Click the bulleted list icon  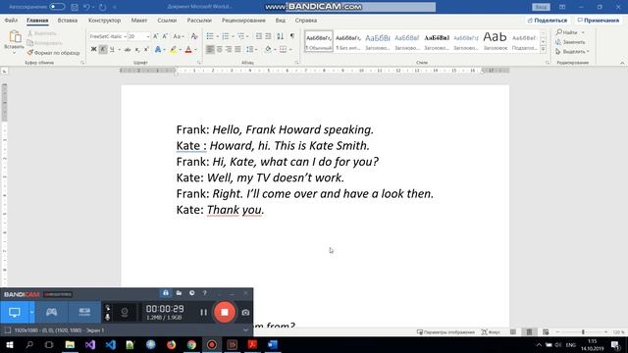[210, 36]
